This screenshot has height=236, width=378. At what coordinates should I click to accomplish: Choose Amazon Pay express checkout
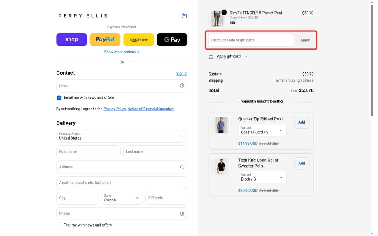[139, 39]
